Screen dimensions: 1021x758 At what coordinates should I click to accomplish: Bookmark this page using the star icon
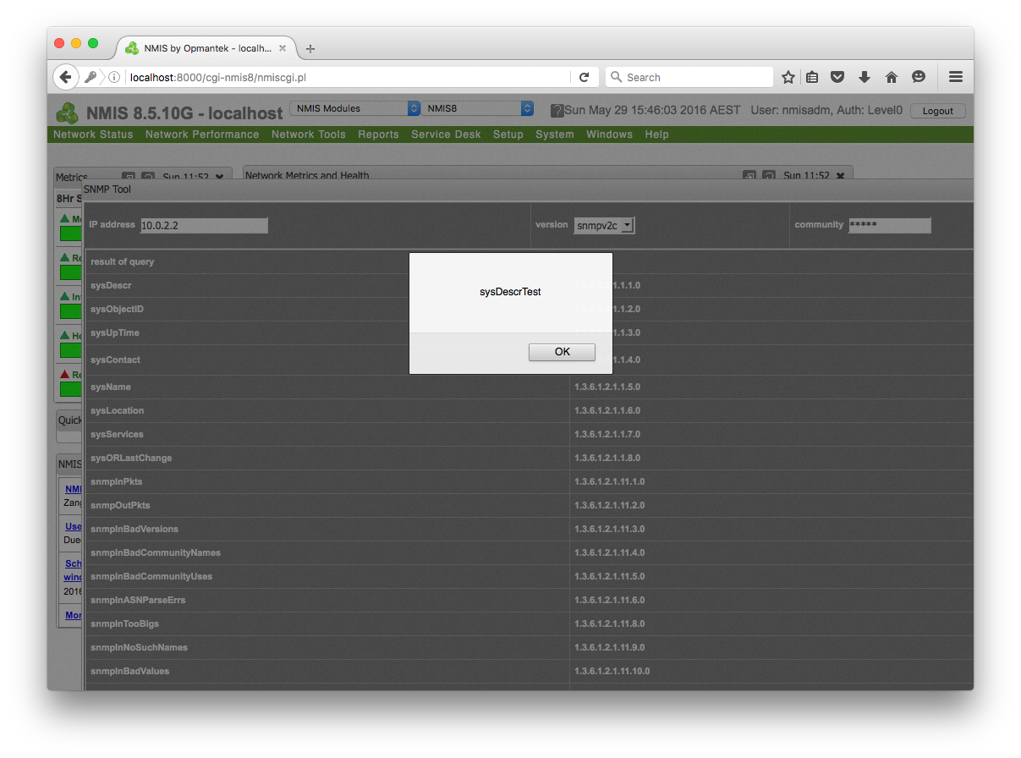click(x=788, y=77)
